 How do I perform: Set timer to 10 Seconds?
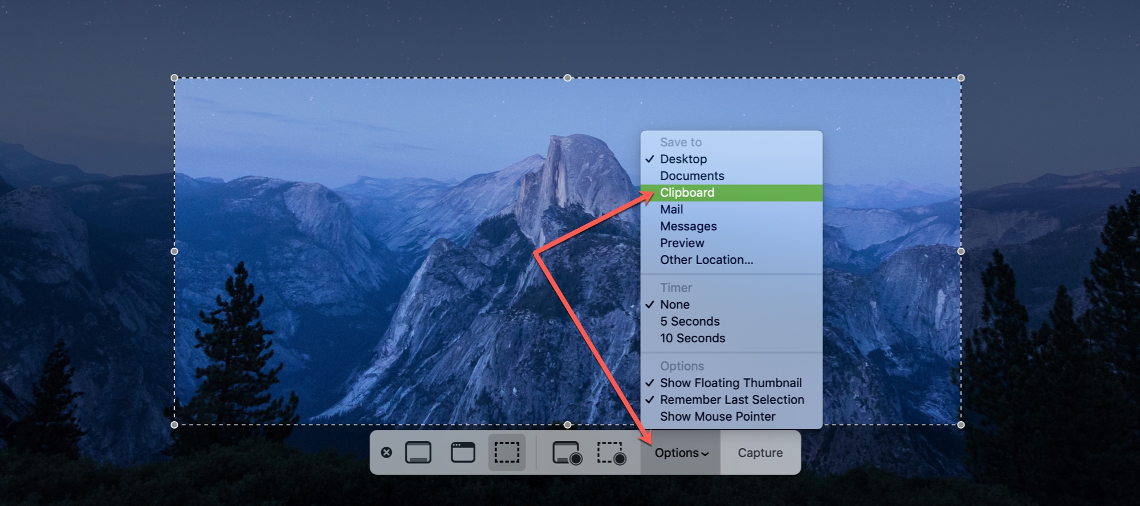731,338
